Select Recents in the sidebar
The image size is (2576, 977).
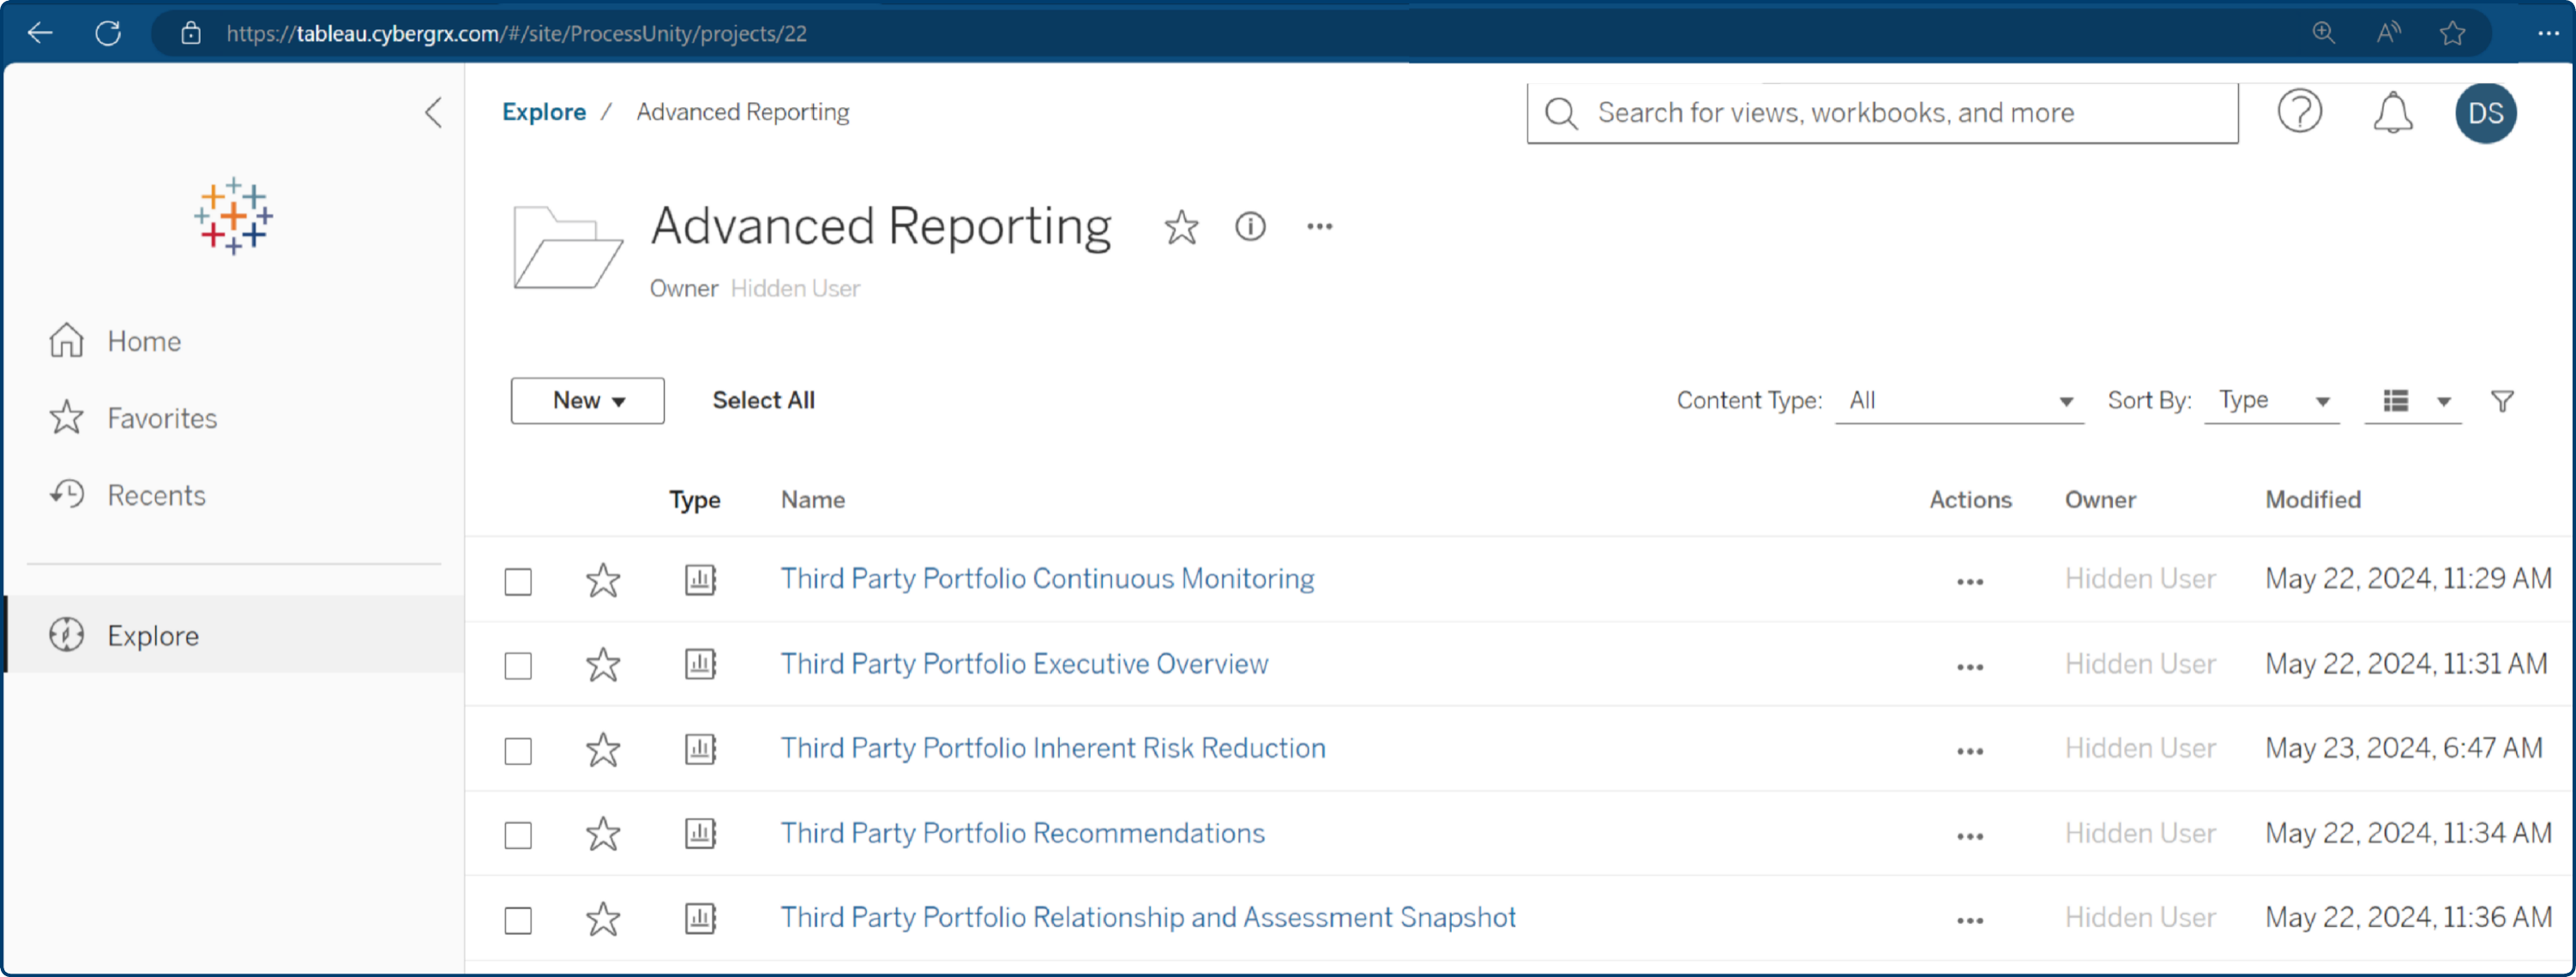click(156, 494)
